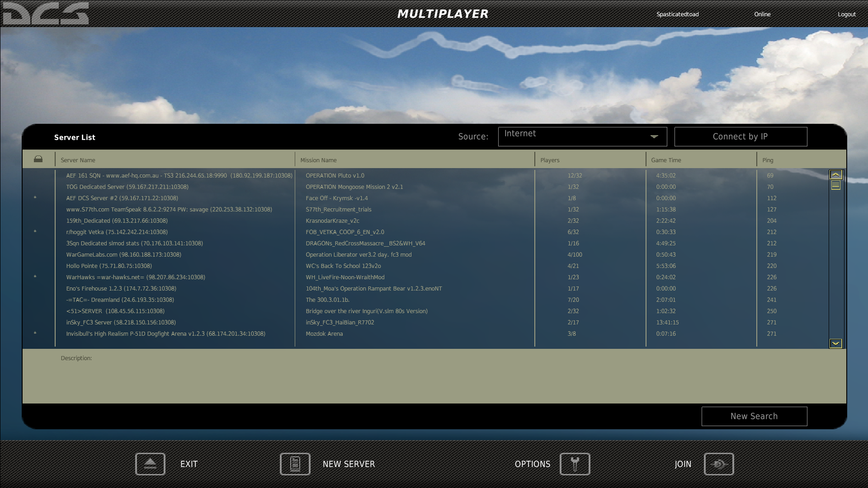Click the Connect by IP button

(x=741, y=136)
